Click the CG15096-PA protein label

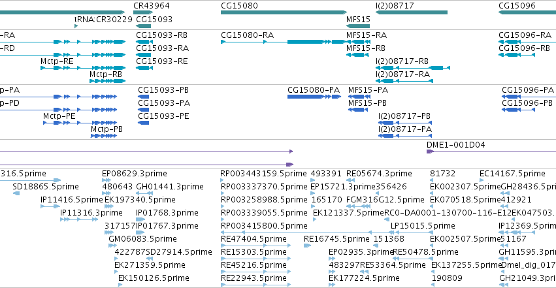(x=528, y=90)
